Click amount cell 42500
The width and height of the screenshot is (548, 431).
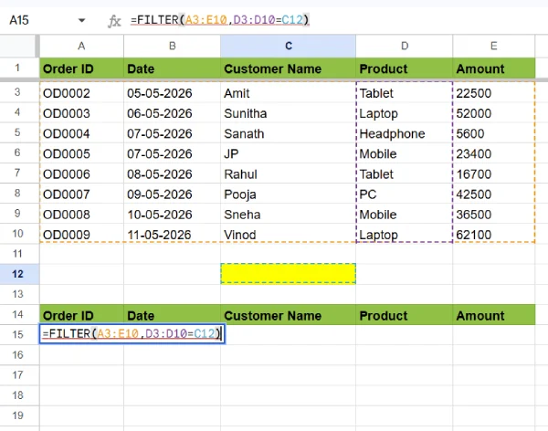pyautogui.click(x=493, y=194)
